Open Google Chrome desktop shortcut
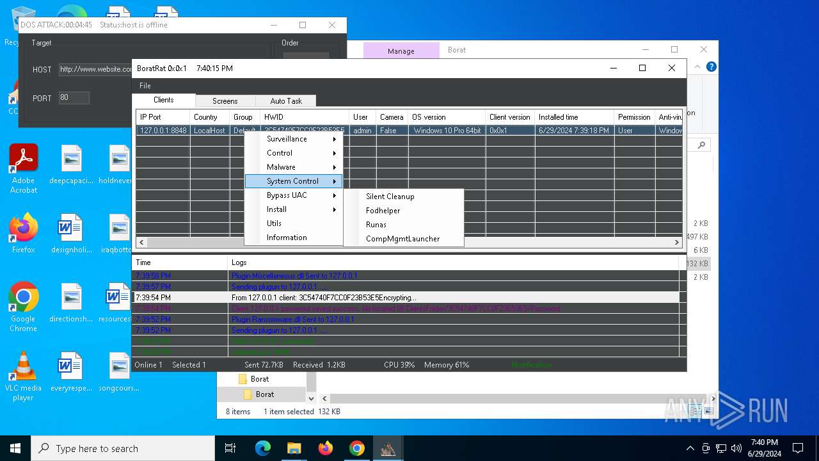The width and height of the screenshot is (819, 461). [x=24, y=307]
